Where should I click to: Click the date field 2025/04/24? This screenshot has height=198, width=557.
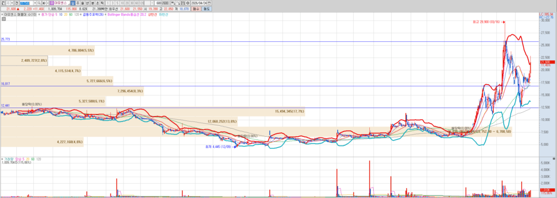pos(199,3)
